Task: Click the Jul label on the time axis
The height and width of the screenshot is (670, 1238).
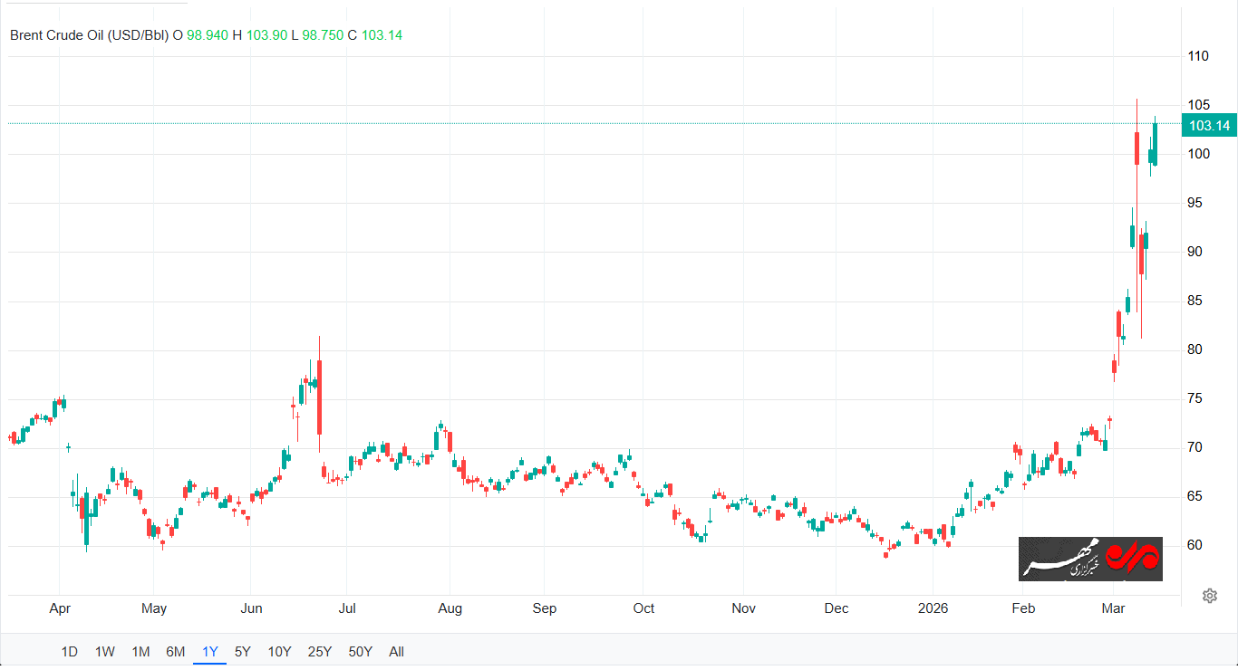Action: pos(346,608)
